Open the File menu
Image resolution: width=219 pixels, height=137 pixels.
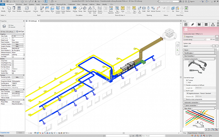coord(3,4)
